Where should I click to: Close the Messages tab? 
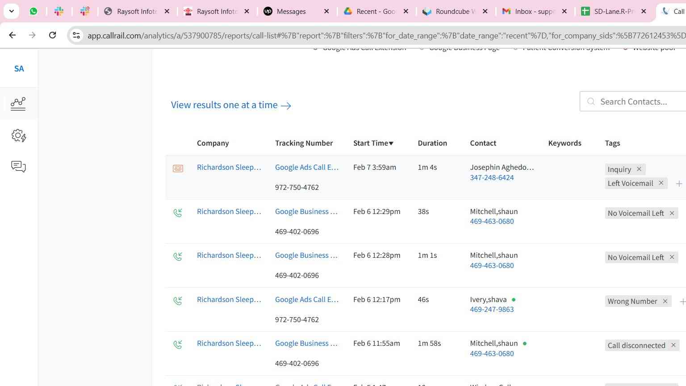(326, 11)
